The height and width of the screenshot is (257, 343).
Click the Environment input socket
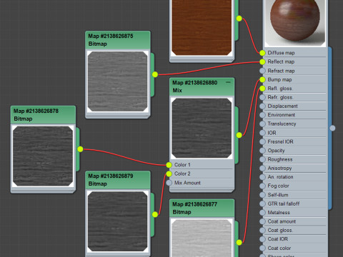pos(262,115)
